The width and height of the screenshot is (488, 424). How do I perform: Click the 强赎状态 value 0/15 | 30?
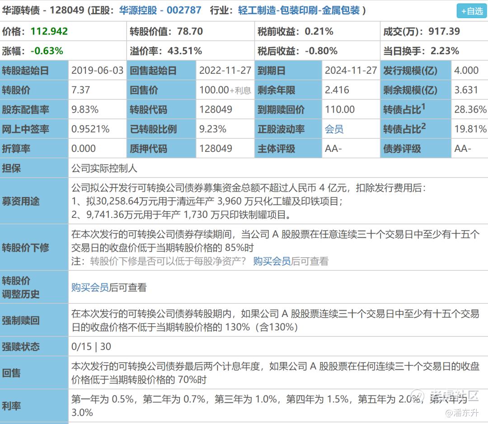click(91, 347)
